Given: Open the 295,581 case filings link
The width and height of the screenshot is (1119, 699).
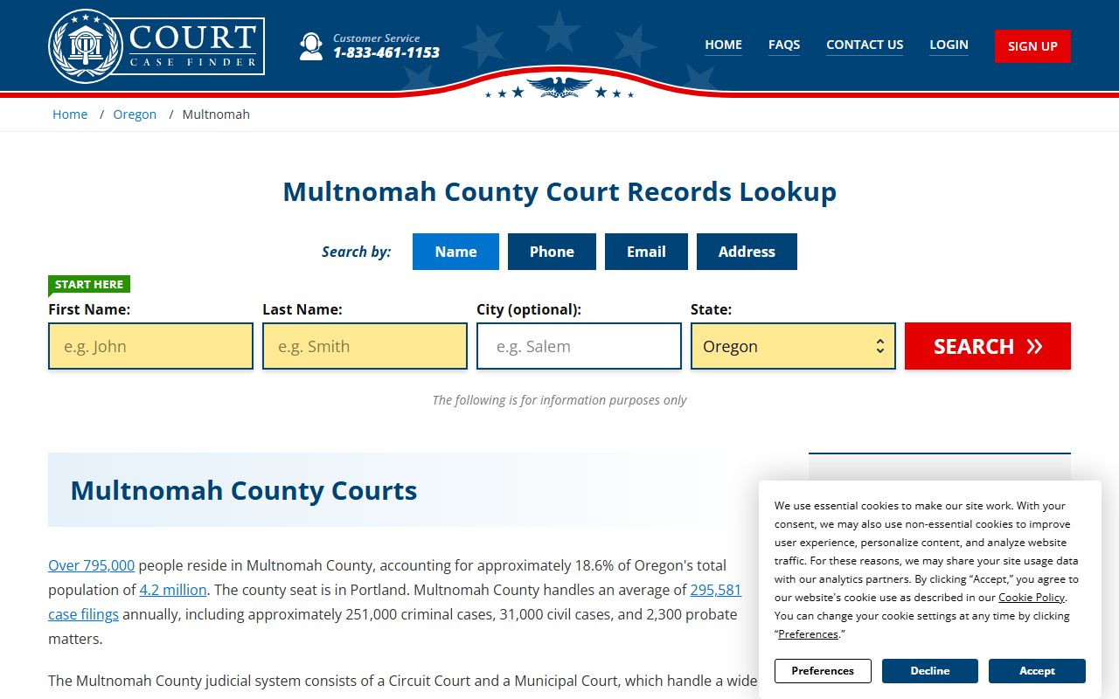Looking at the screenshot, I should pyautogui.click(x=715, y=590).
